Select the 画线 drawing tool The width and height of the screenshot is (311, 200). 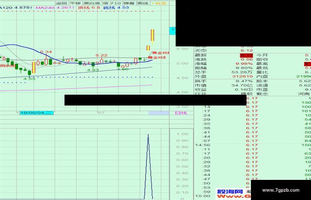pyautogui.click(x=143, y=3)
